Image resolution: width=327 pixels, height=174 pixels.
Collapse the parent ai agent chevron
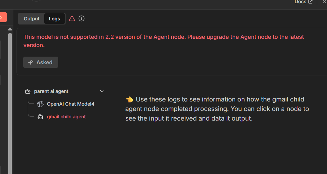102,91
